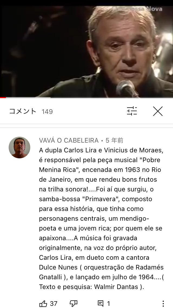Viewport: 173px width, 308px height.
Task: Expand the comment text about Pobre Menina Rica
Action: (101, 219)
